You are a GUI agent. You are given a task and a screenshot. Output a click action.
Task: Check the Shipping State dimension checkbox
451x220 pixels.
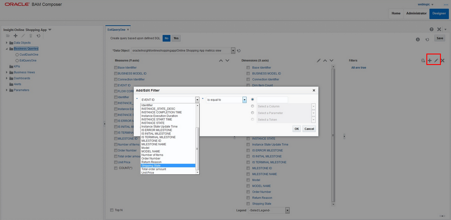(248, 204)
